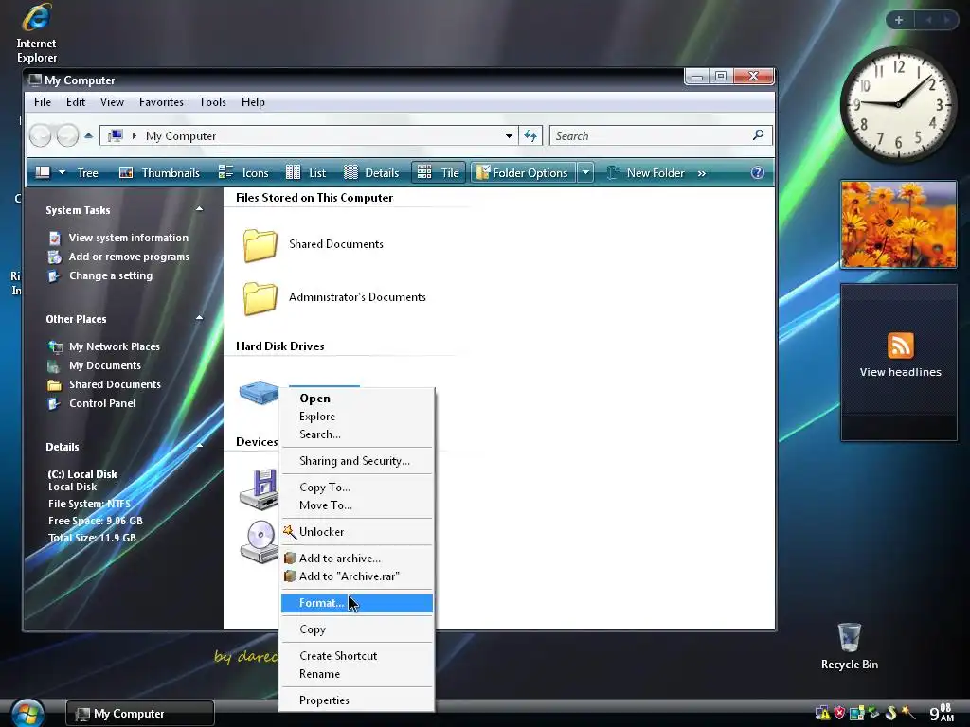The image size is (970, 727).
Task: Choose Copy To... in context menu
Action: 357,488
